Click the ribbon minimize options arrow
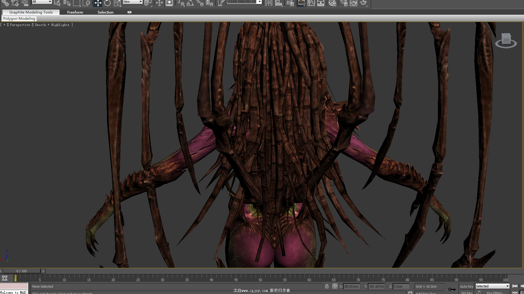The image size is (524, 294). (x=129, y=12)
